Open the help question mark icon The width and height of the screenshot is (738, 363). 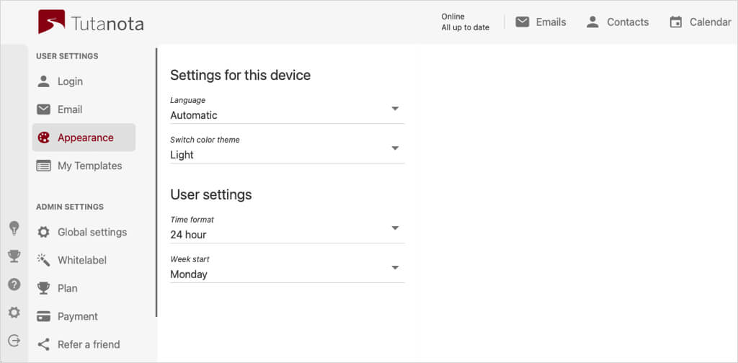(14, 284)
